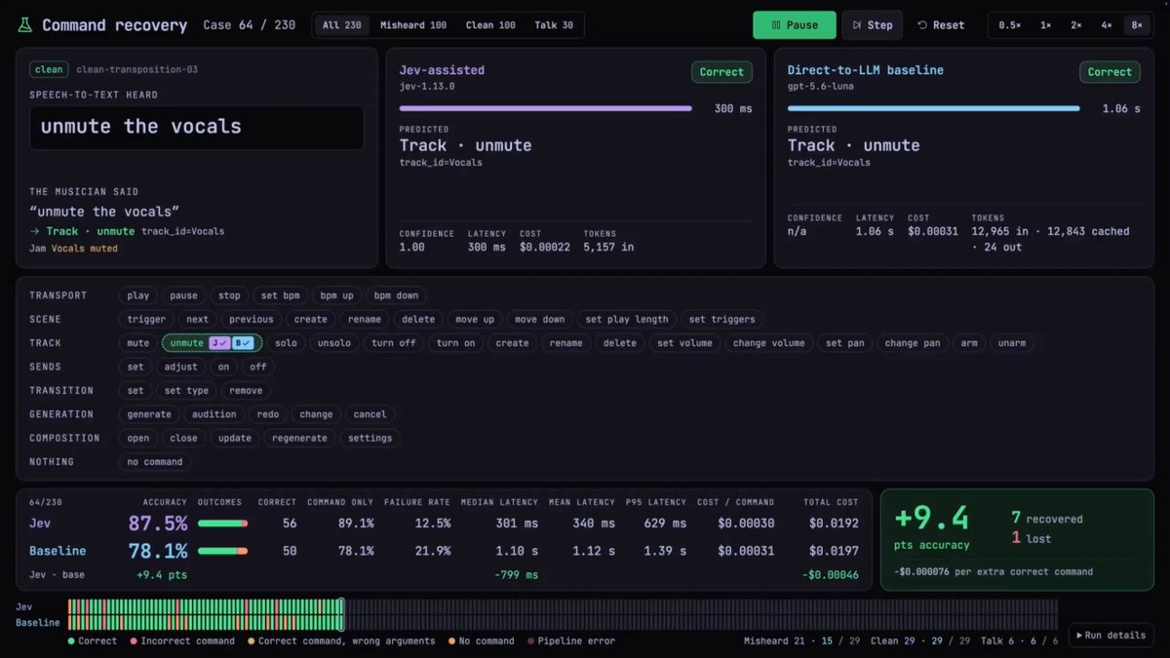Click the B badge on the unmute chip
The width and height of the screenshot is (1170, 658).
coord(244,343)
